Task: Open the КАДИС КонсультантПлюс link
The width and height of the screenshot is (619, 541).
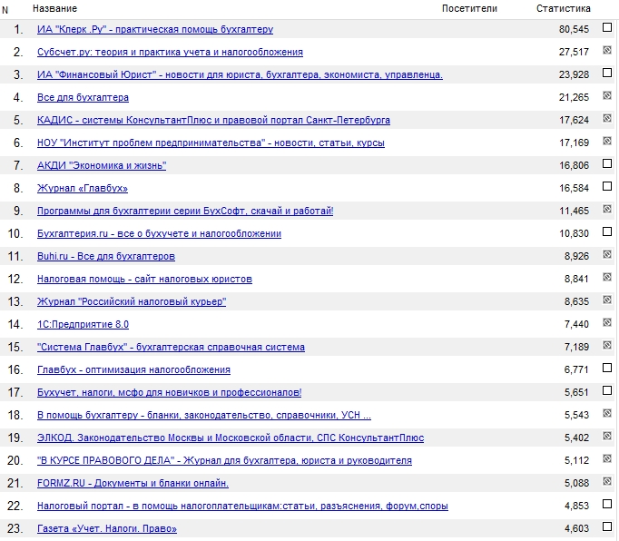Action: [x=213, y=121]
